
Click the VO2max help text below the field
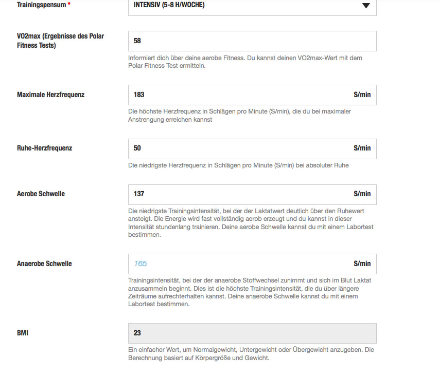pyautogui.click(x=245, y=62)
